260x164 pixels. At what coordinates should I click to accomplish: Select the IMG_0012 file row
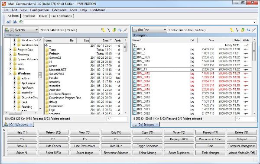point(192,73)
